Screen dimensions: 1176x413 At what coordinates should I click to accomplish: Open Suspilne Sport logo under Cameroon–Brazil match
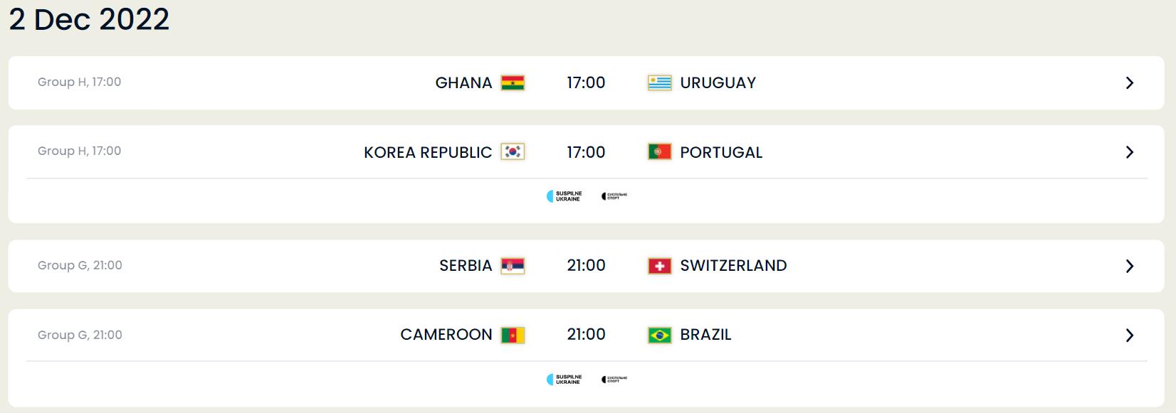pyautogui.click(x=614, y=380)
